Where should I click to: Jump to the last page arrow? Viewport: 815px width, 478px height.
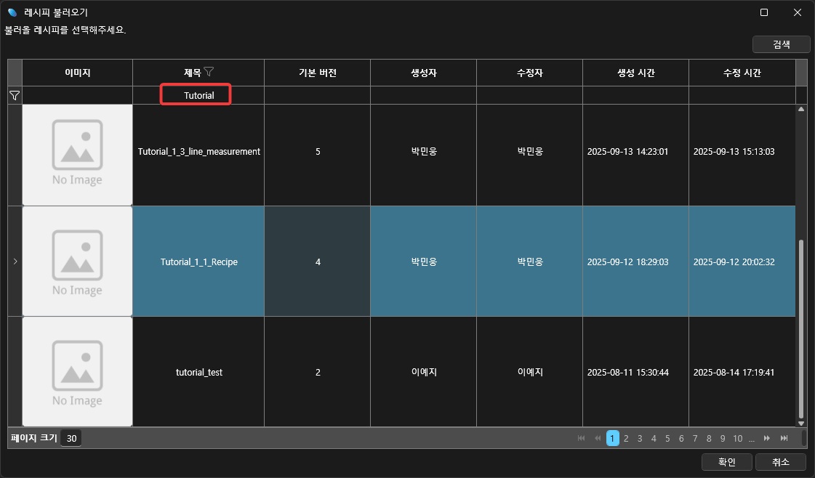point(784,438)
